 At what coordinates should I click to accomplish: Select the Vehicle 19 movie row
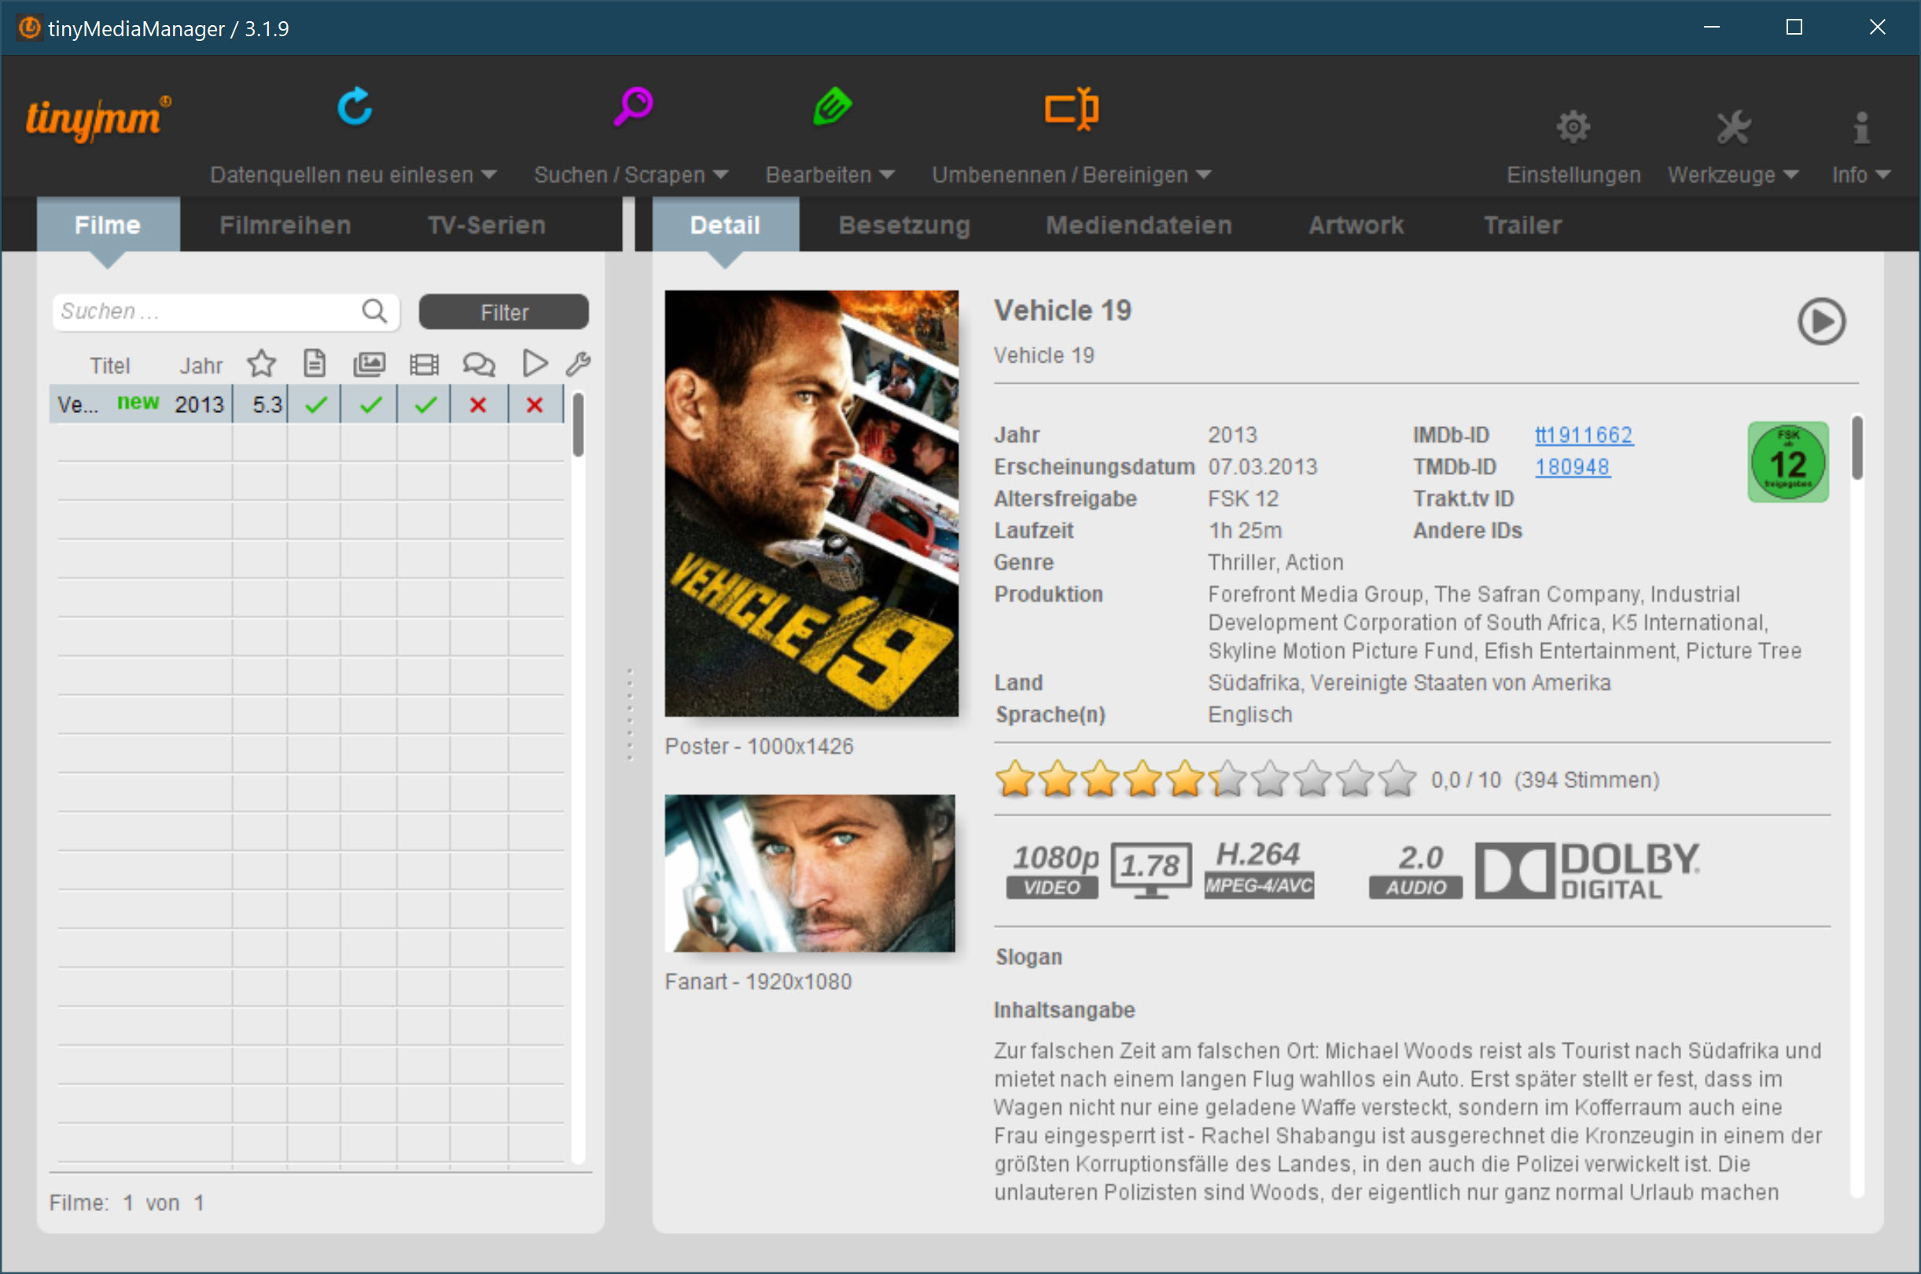(x=307, y=403)
